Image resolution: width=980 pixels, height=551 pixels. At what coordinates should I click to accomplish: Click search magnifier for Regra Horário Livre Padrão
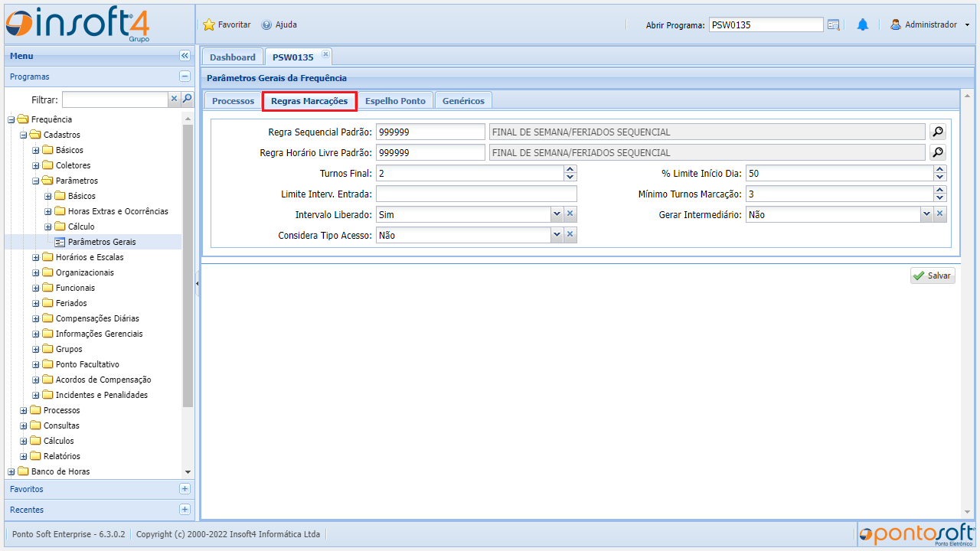[938, 152]
